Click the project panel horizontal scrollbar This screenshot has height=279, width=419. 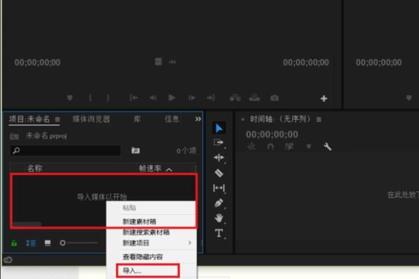coord(27,224)
